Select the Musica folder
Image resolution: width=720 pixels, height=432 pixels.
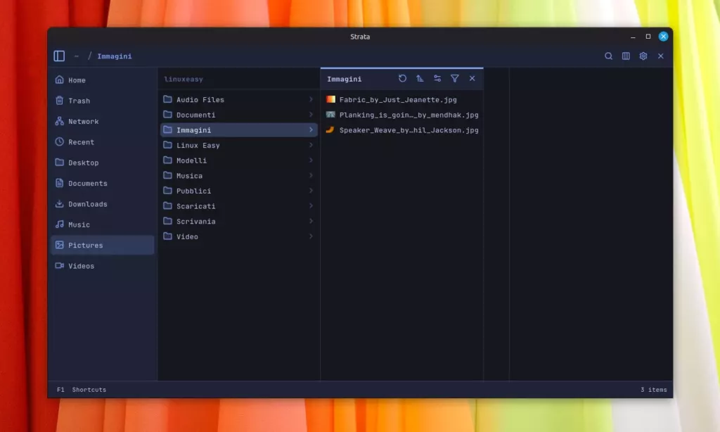point(239,176)
